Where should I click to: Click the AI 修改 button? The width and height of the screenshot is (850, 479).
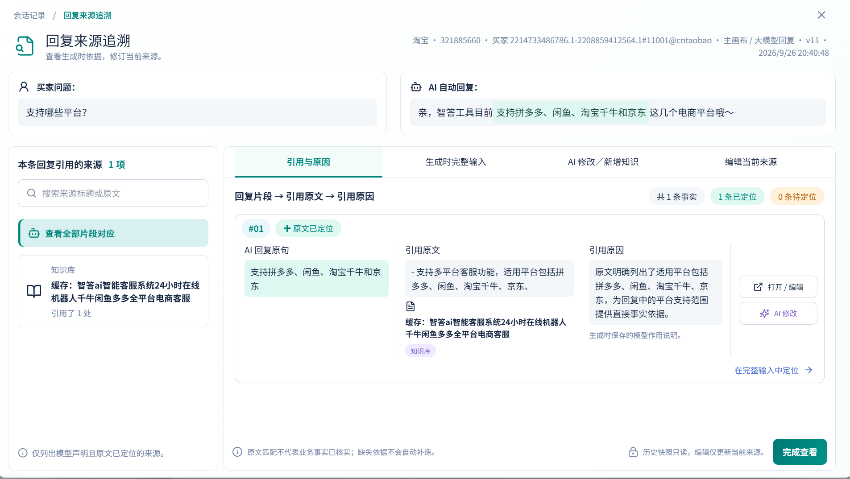click(x=778, y=314)
